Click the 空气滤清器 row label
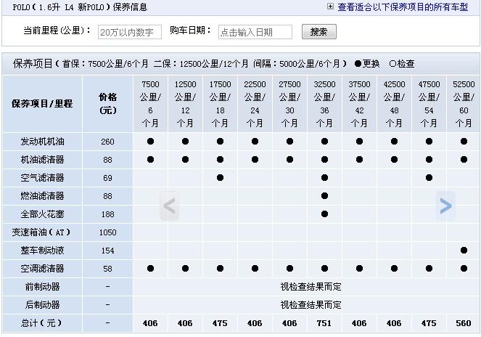Image resolution: width=481 pixels, height=337 pixels. tap(42, 178)
